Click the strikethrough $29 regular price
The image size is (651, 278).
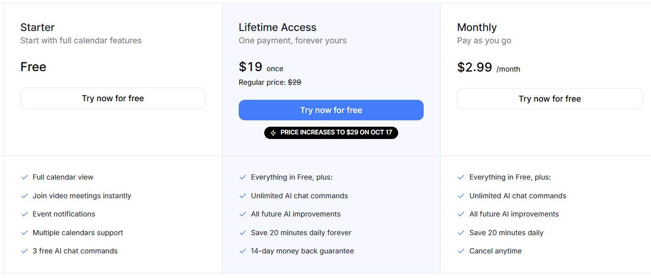point(295,82)
